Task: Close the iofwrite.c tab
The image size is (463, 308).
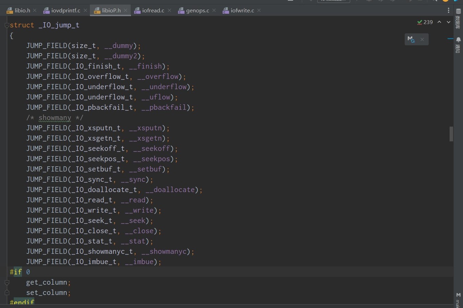Action: click(x=259, y=11)
